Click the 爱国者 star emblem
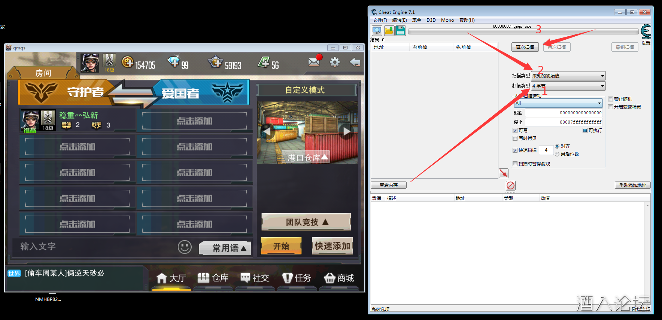The width and height of the screenshot is (662, 320). [227, 92]
